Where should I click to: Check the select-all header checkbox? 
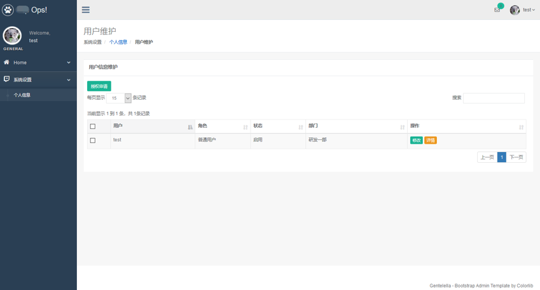pyautogui.click(x=93, y=127)
